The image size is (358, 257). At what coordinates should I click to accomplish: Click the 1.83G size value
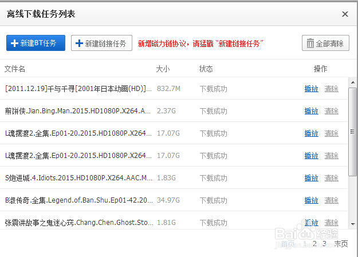pos(166,178)
